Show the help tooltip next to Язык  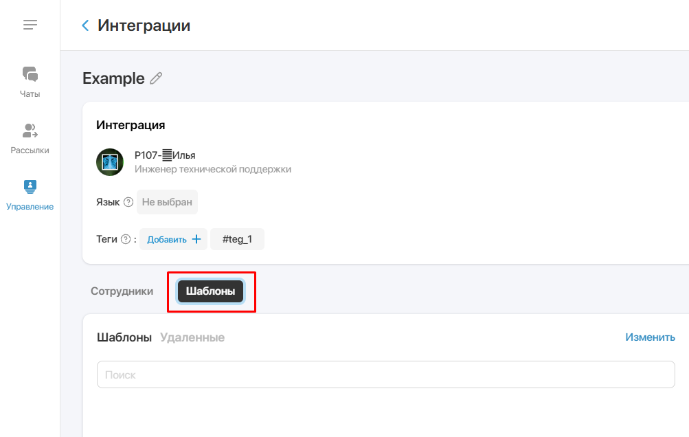click(x=128, y=202)
